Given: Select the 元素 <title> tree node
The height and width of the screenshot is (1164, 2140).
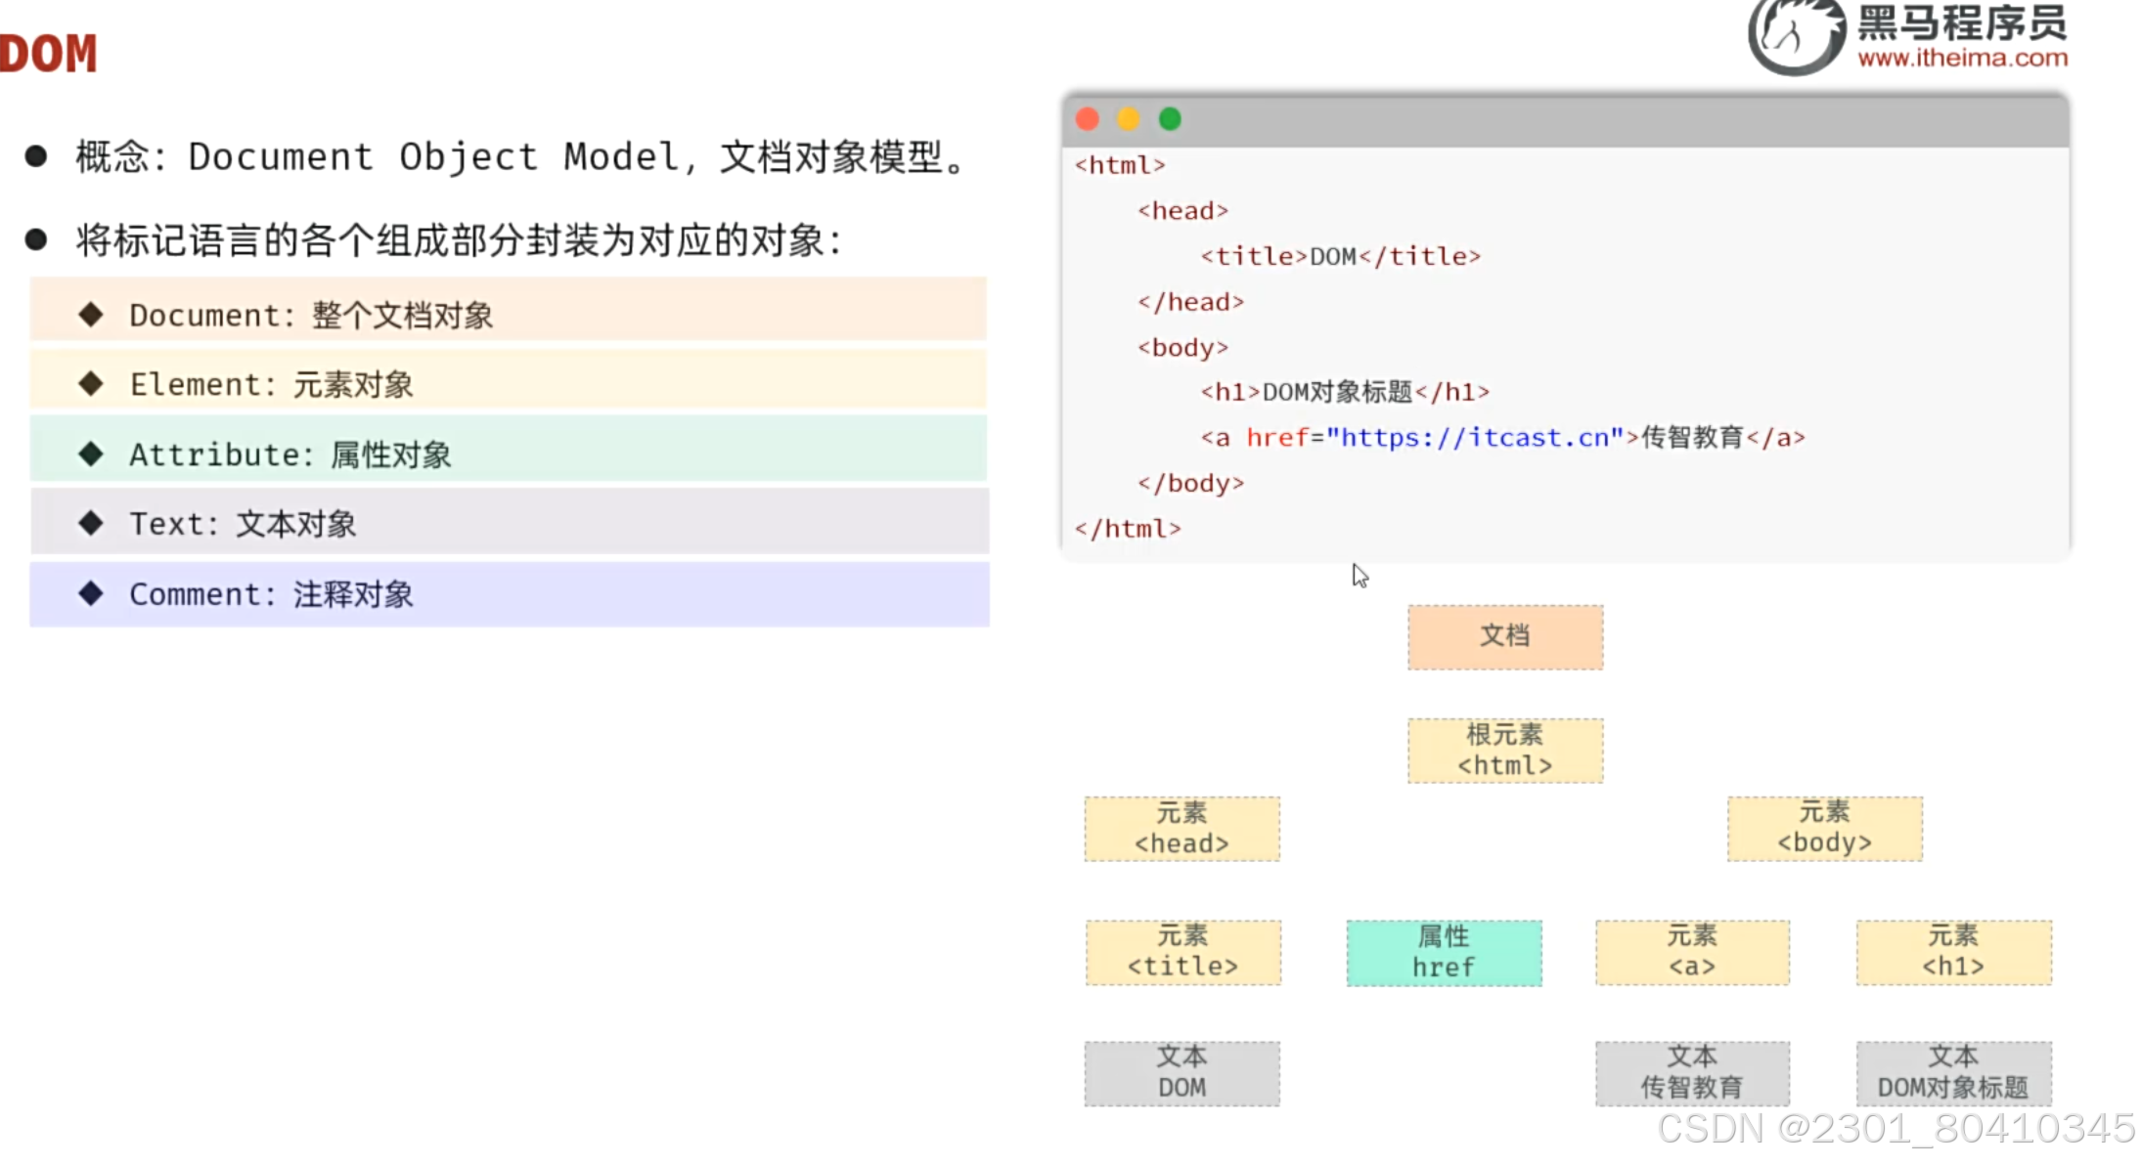Looking at the screenshot, I should tap(1182, 952).
